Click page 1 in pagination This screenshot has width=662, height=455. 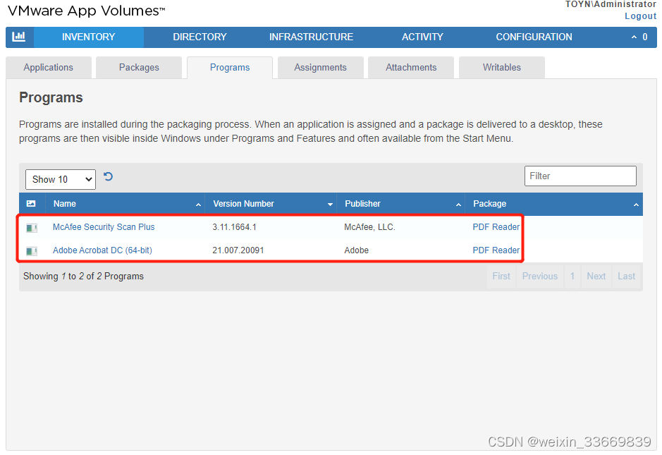tap(572, 277)
